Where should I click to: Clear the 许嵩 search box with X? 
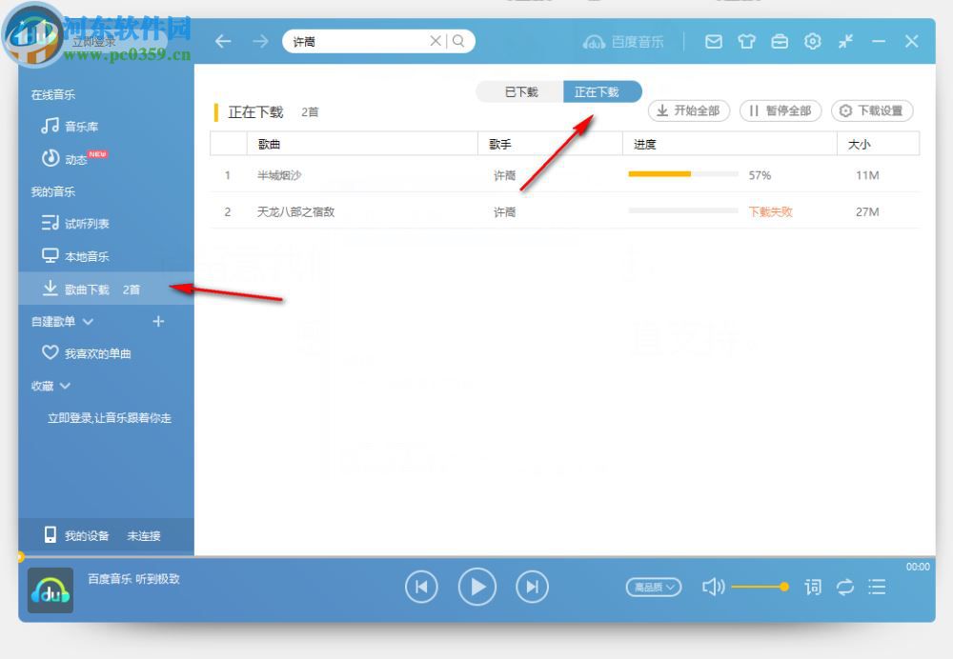tap(436, 41)
